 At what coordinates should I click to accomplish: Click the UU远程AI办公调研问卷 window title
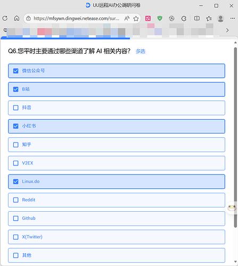point(117,5)
